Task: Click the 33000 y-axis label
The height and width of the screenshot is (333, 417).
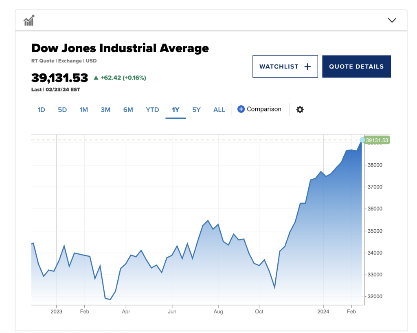Action: click(x=375, y=275)
